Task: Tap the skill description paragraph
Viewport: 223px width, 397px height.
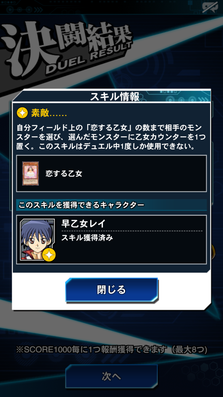Action: coord(111,137)
